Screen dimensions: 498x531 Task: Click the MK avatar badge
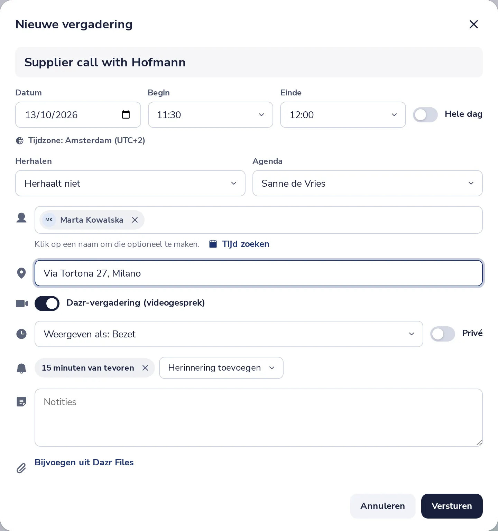[49, 220]
